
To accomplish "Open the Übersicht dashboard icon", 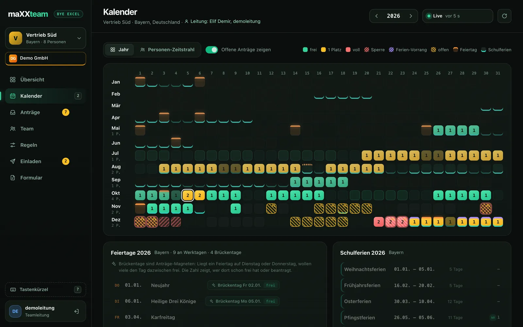I will coord(13,79).
